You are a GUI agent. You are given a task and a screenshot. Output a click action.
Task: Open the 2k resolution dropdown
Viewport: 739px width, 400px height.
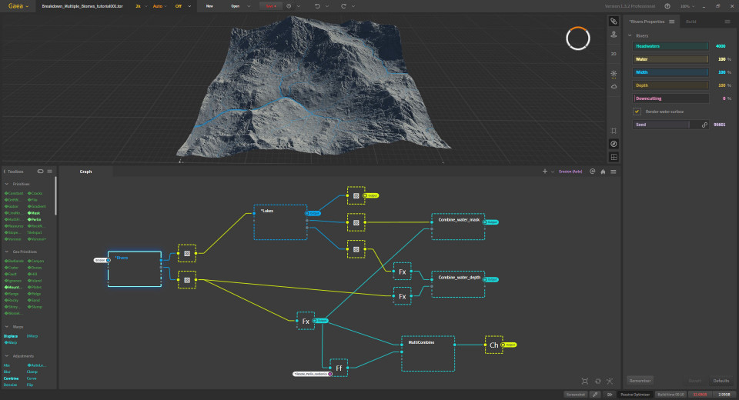point(139,5)
